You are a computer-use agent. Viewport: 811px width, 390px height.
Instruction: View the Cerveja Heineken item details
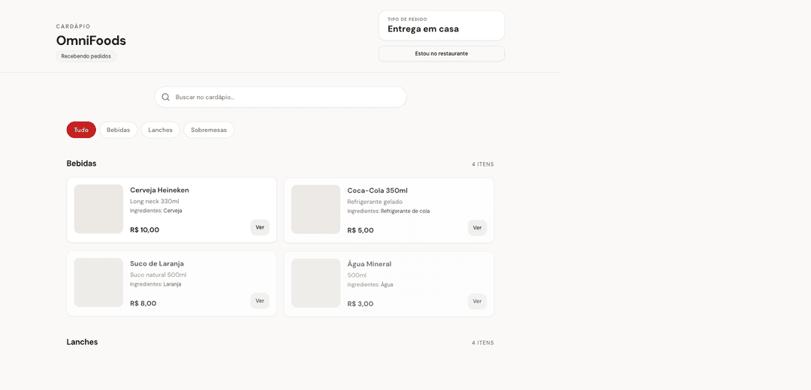tap(260, 227)
